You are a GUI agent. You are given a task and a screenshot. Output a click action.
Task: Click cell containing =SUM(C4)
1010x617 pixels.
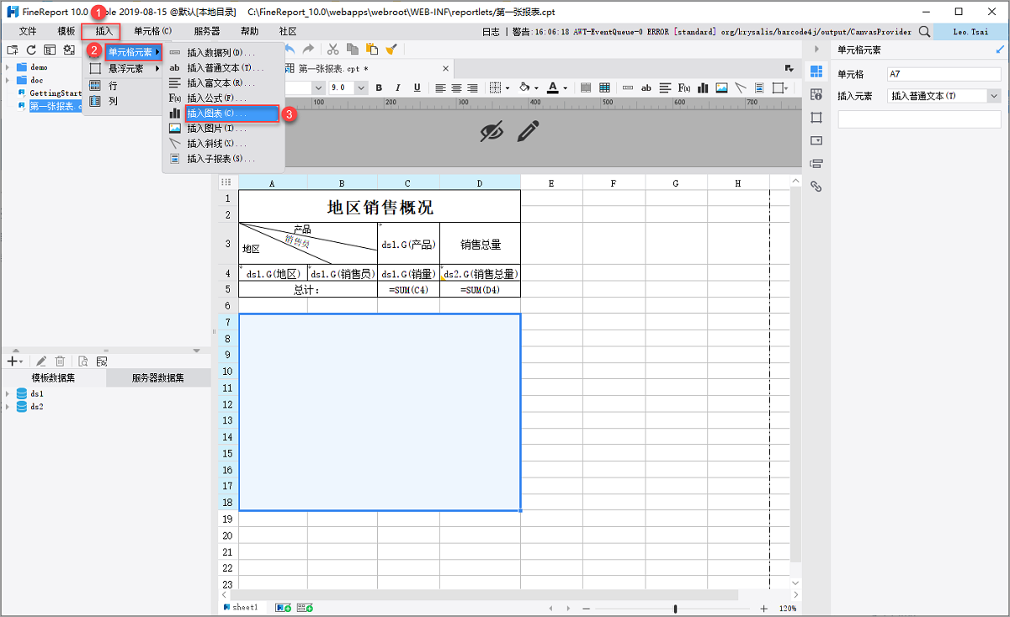point(408,289)
